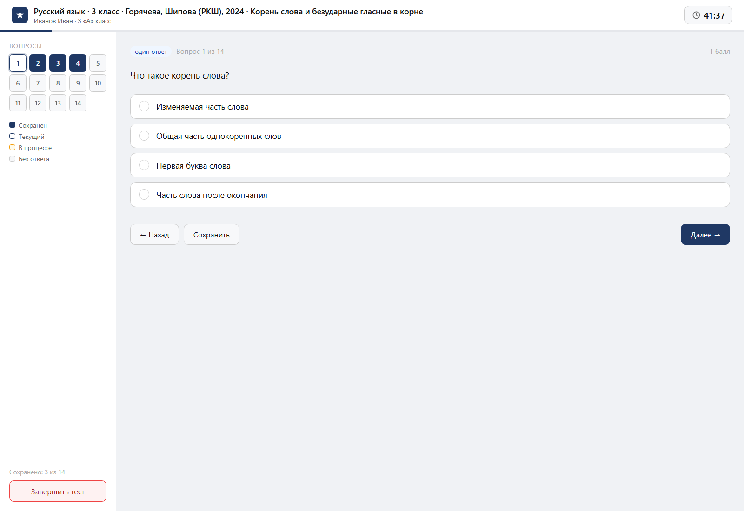
Task: Click the 'Сохранено: 3 из 14' status
Action: coord(37,472)
